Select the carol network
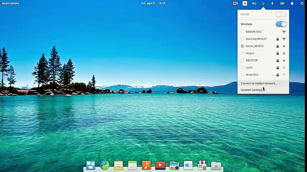This screenshot has width=307, height=172. click(x=263, y=67)
